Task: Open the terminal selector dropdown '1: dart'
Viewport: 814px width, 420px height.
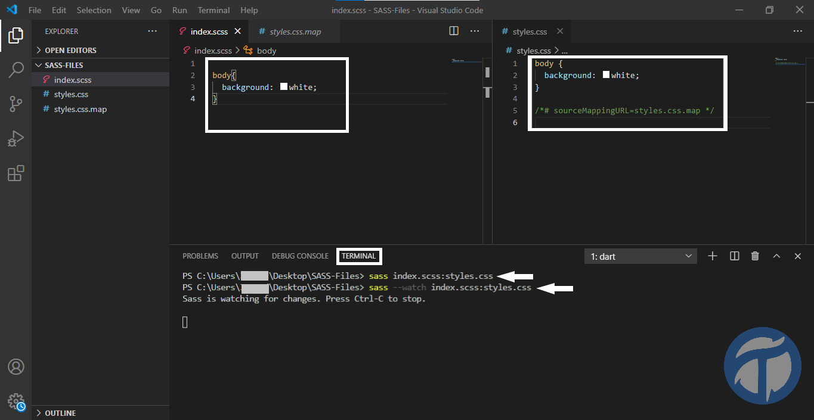Action: click(641, 256)
